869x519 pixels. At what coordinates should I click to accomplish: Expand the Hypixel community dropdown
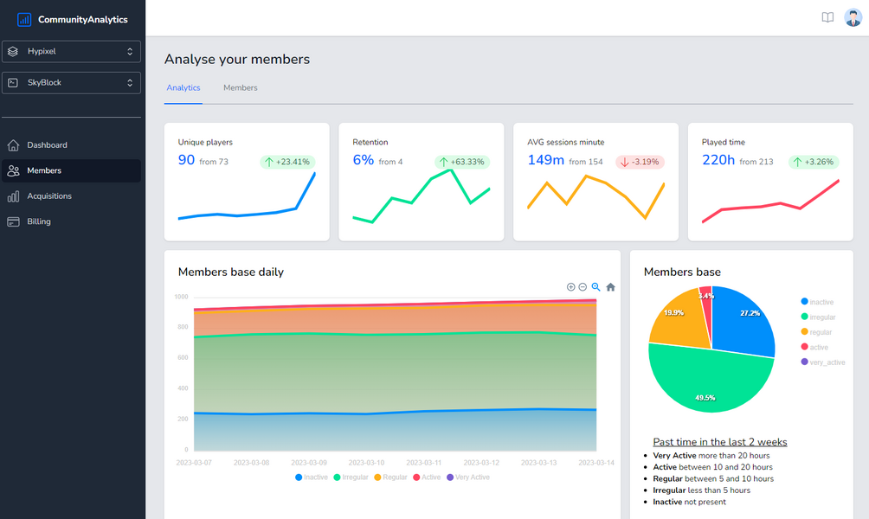(71, 52)
